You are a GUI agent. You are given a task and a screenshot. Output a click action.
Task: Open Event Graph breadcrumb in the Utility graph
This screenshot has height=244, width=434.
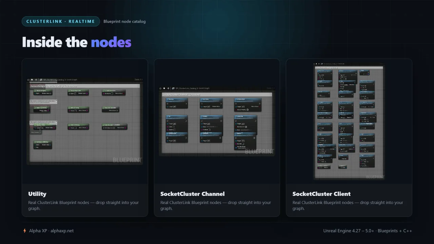coord(72,80)
